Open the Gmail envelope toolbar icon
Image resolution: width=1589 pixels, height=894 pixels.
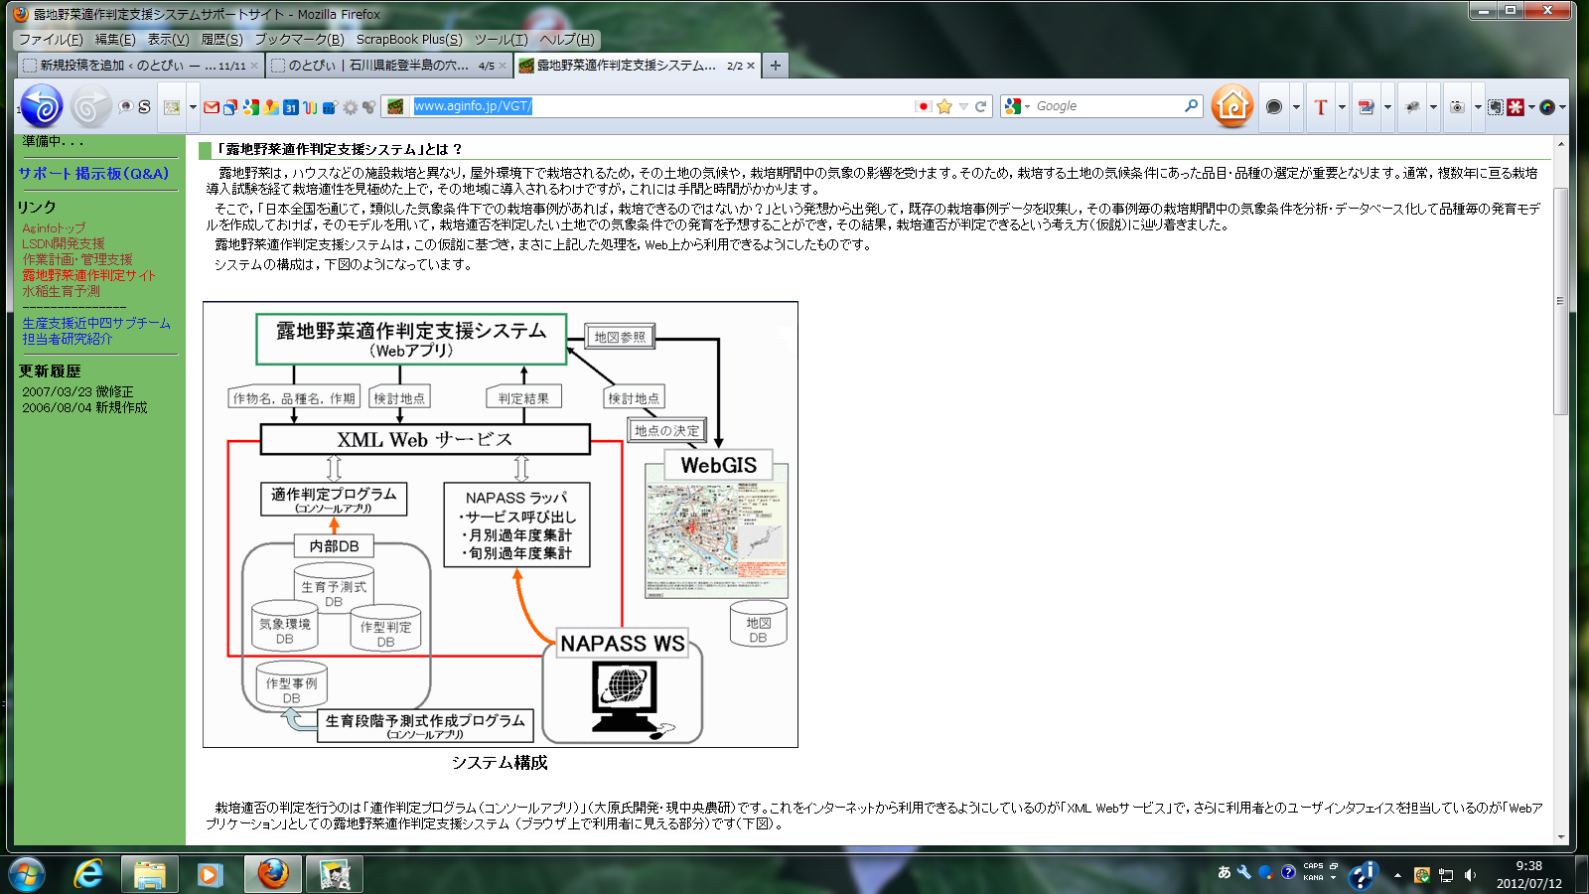pos(212,107)
